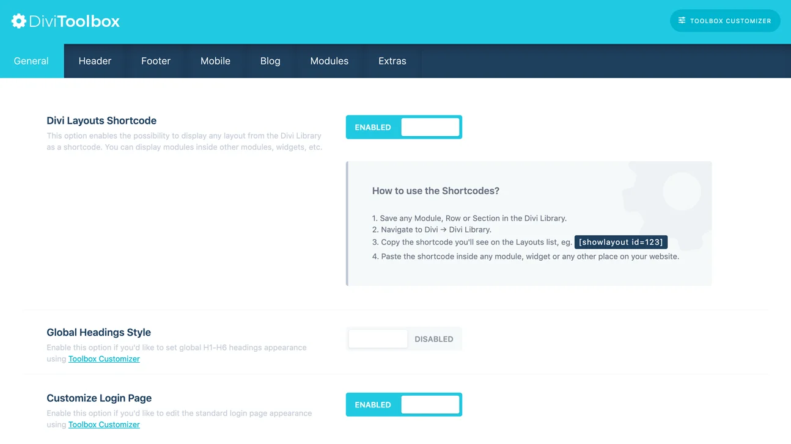Image resolution: width=791 pixels, height=444 pixels.
Task: Follow Toolbox Customizer link under Global Headings Style
Action: point(104,358)
